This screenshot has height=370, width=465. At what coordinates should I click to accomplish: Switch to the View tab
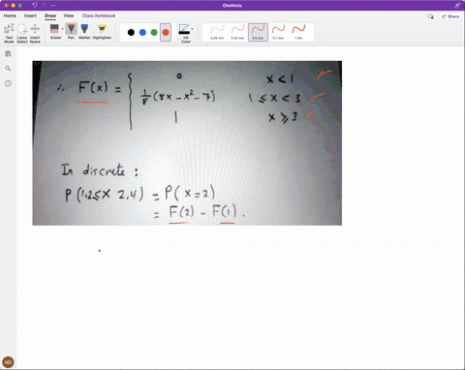(x=69, y=15)
